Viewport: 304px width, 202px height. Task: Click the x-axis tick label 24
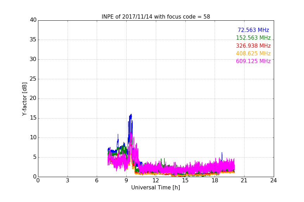coord(273,181)
